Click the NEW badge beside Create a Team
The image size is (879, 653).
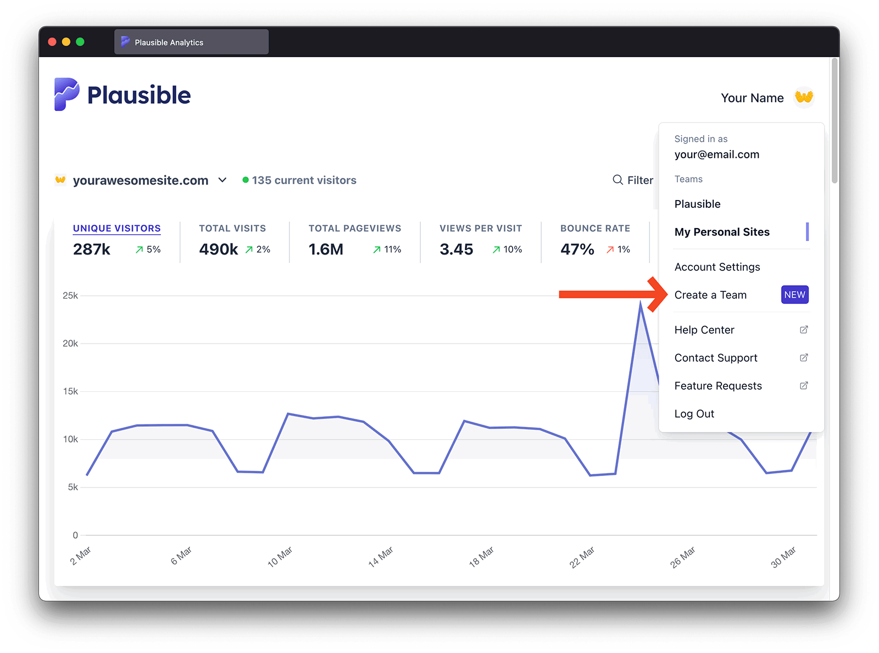794,295
